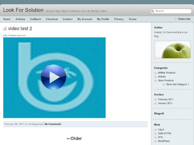Click the arrow bullet beside Store Products

point(155,81)
